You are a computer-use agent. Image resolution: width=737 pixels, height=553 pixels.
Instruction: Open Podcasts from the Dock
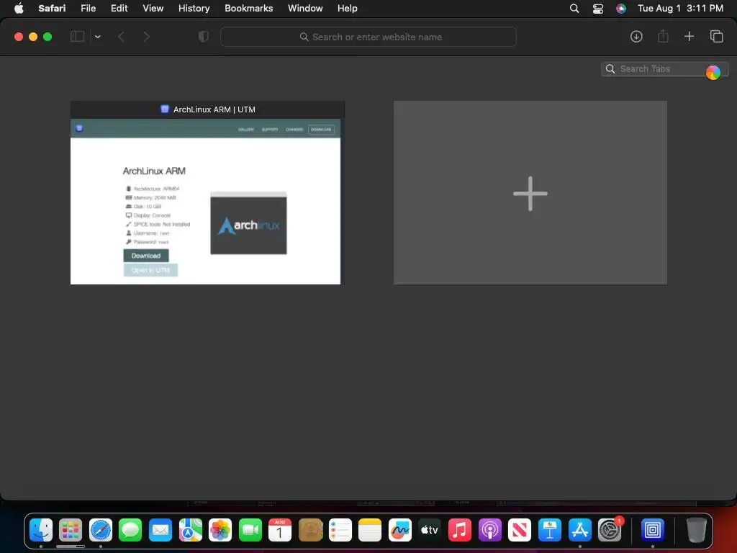[489, 530]
